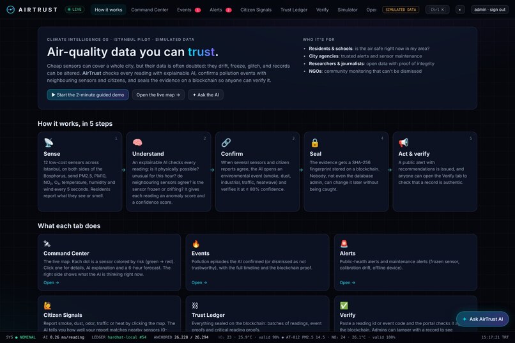Open the How it works tab
The image size is (515, 343).
109,10
